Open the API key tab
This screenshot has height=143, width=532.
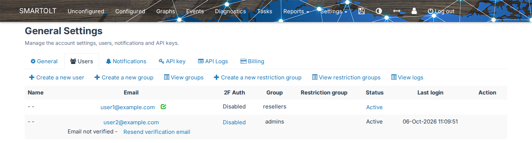tap(172, 61)
